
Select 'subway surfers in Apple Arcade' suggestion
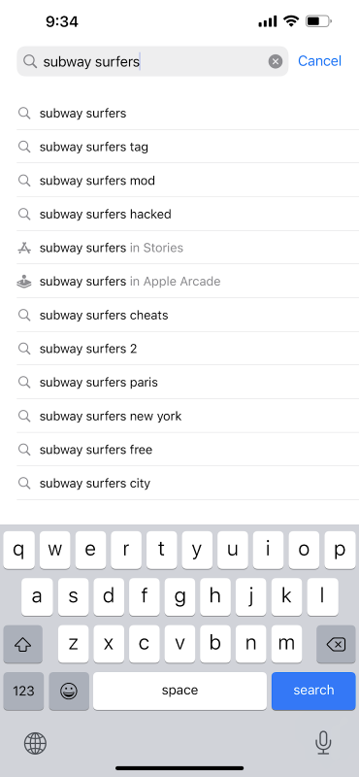[x=187, y=282]
